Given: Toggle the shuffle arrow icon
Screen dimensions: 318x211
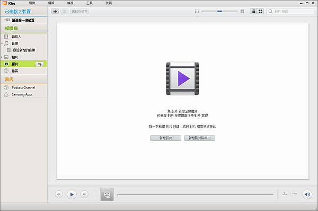Looking at the screenshot, I should [295, 194].
